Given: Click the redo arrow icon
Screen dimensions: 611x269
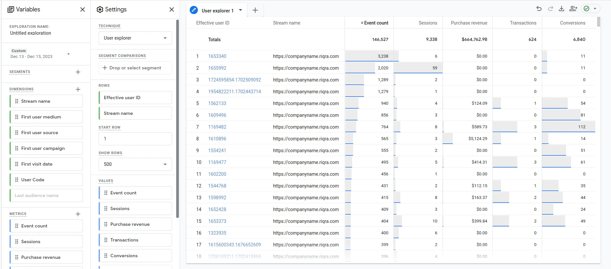Looking at the screenshot, I should coord(550,9).
